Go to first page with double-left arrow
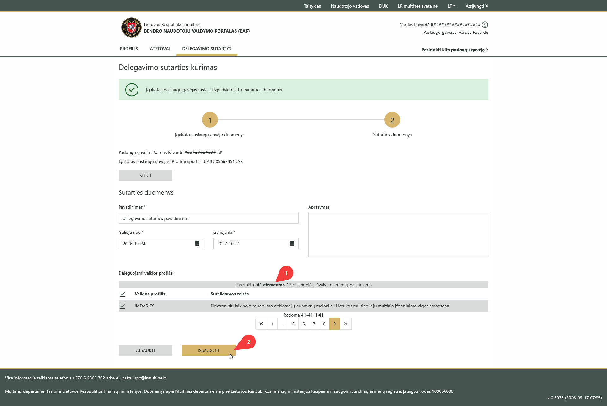The image size is (607, 406). pos(261,324)
